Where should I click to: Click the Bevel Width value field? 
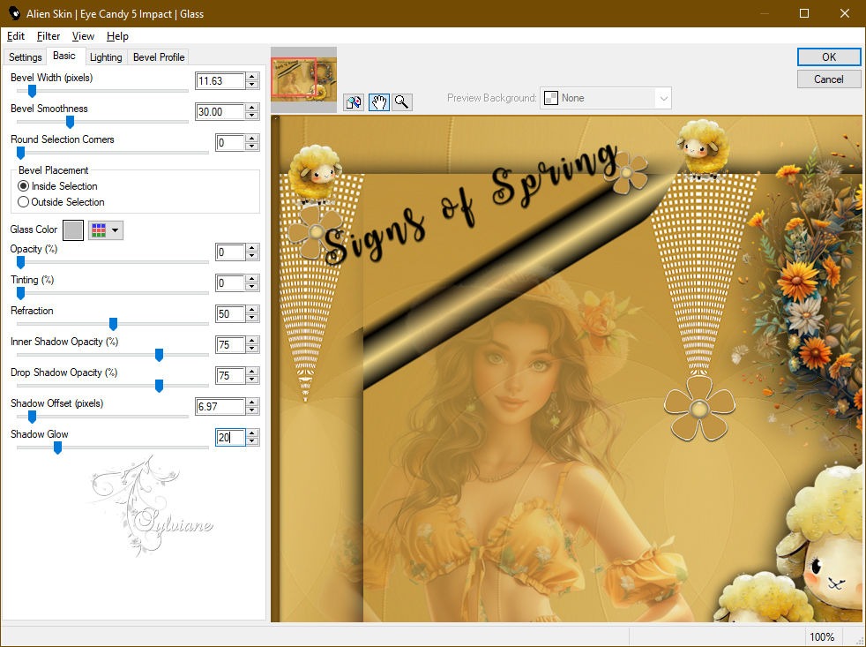(x=220, y=80)
